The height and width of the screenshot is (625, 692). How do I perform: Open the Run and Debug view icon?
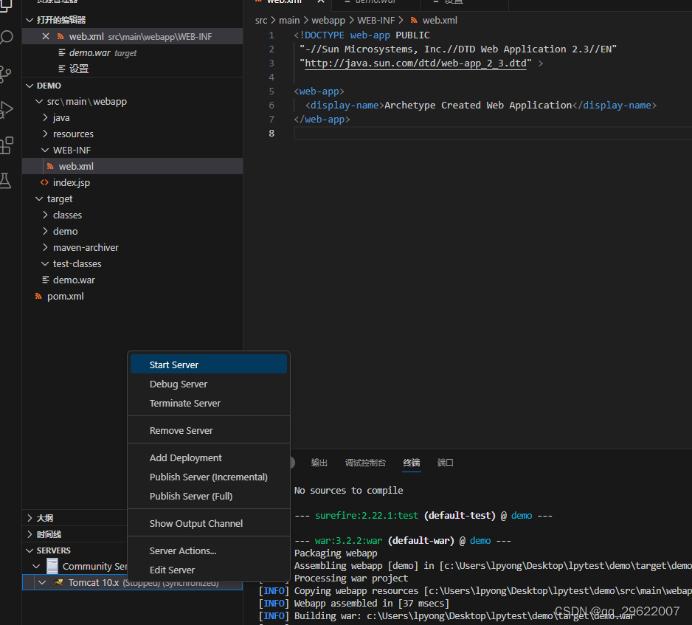(6, 110)
